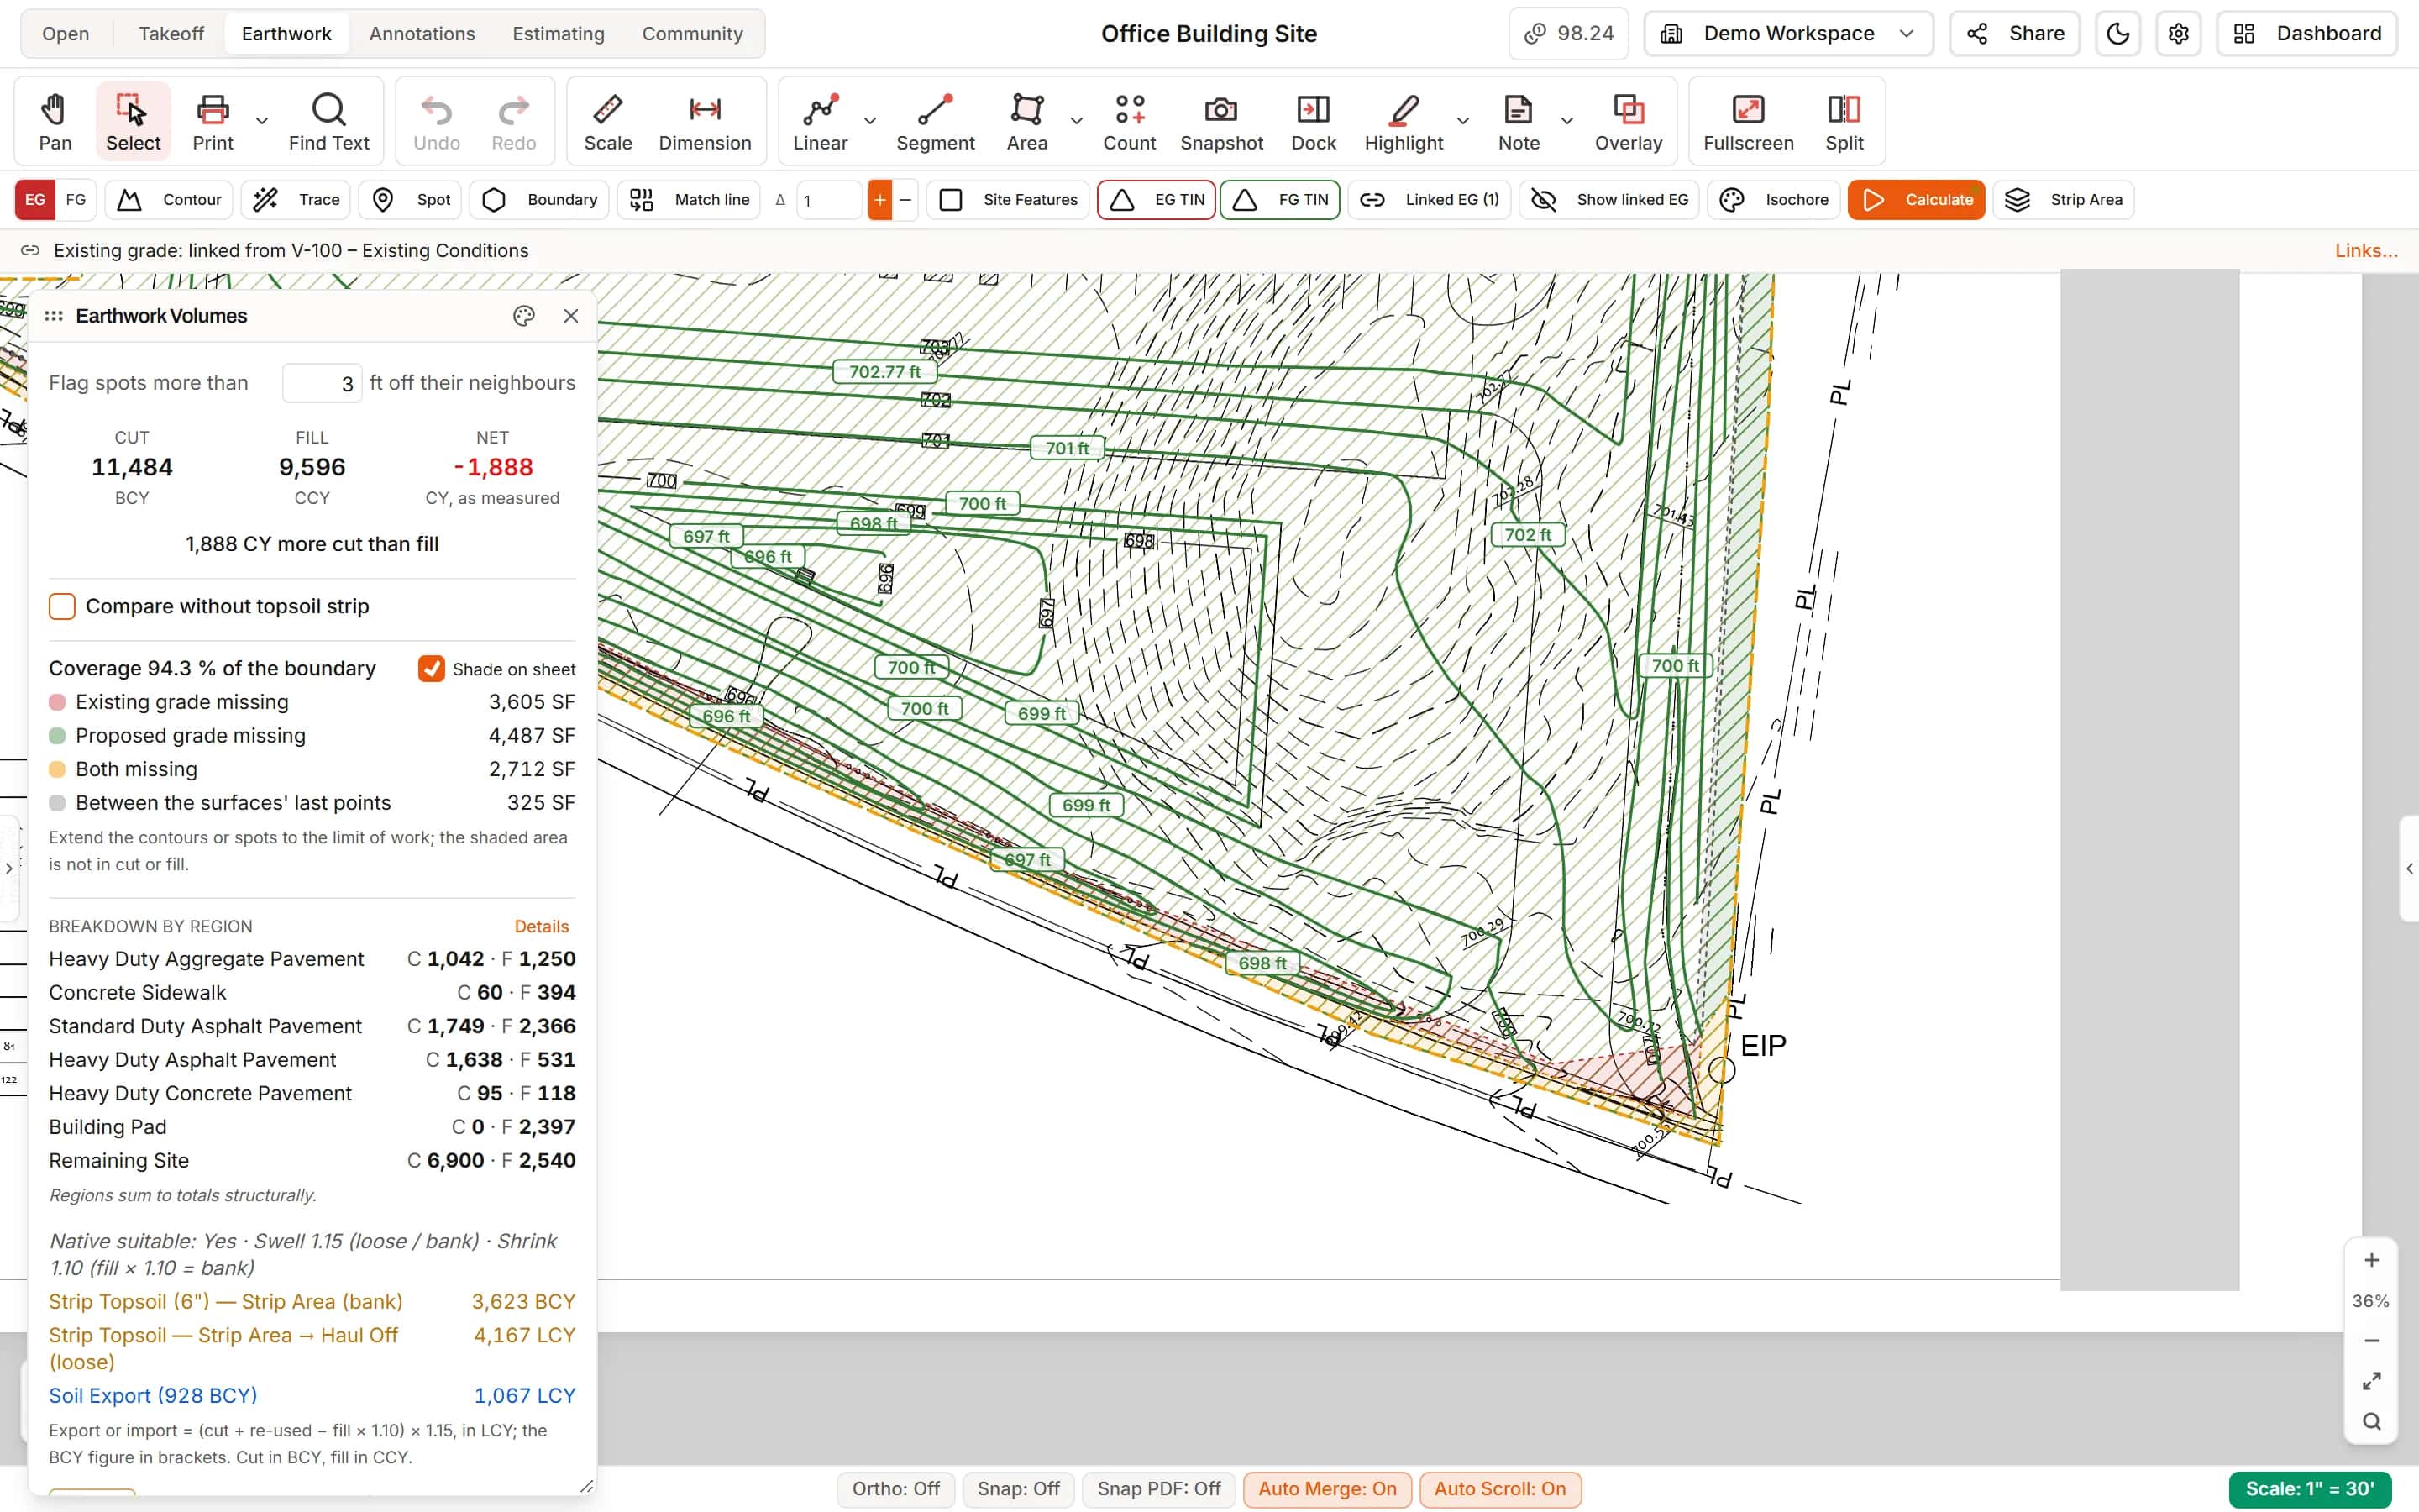Check Compare without topsoil strip
This screenshot has width=2419, height=1512.
tap(62, 606)
